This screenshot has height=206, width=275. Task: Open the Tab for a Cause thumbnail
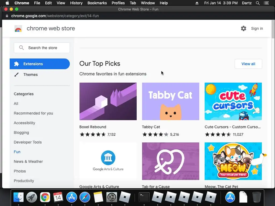171,161
